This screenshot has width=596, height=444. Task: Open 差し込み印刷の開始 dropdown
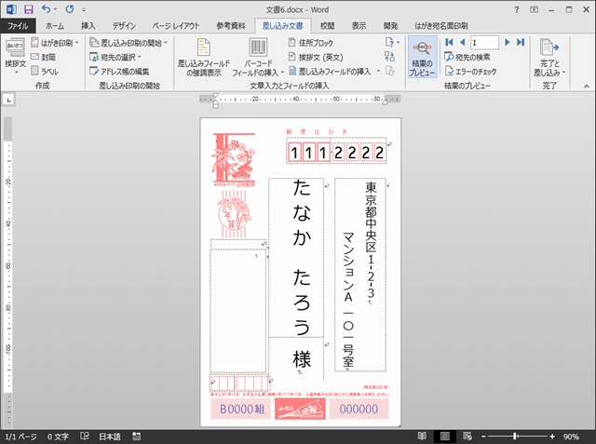point(129,43)
